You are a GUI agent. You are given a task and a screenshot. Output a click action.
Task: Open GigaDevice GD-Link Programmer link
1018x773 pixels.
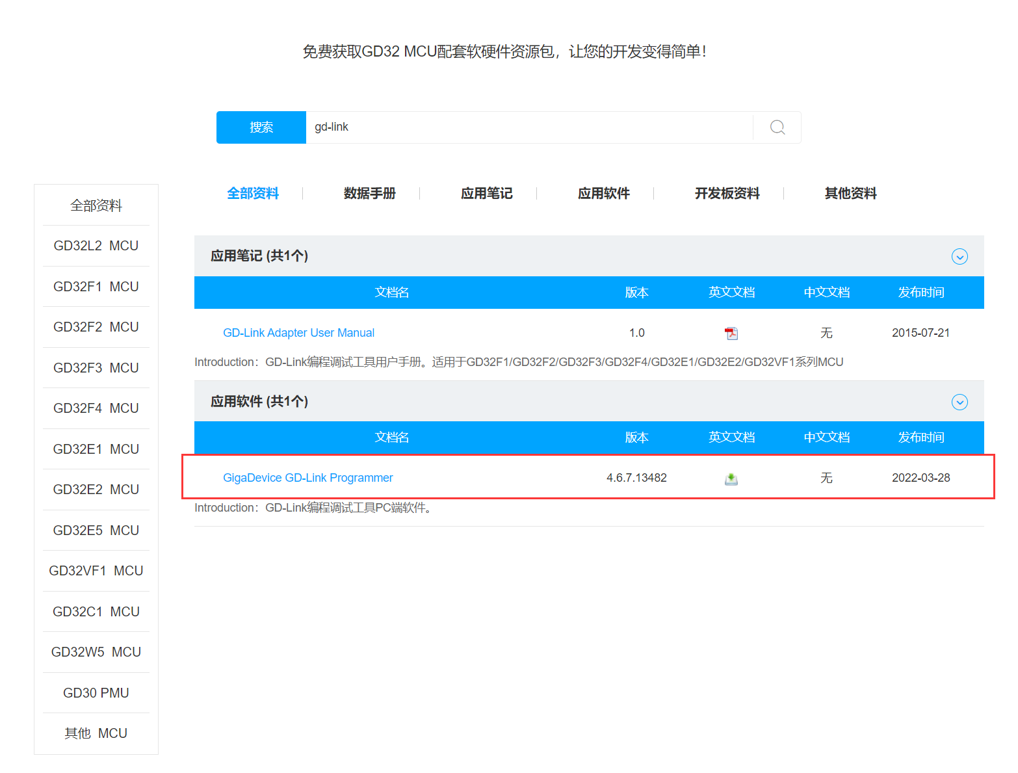(308, 478)
